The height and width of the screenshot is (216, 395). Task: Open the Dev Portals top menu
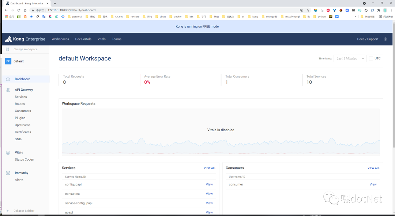(83, 39)
